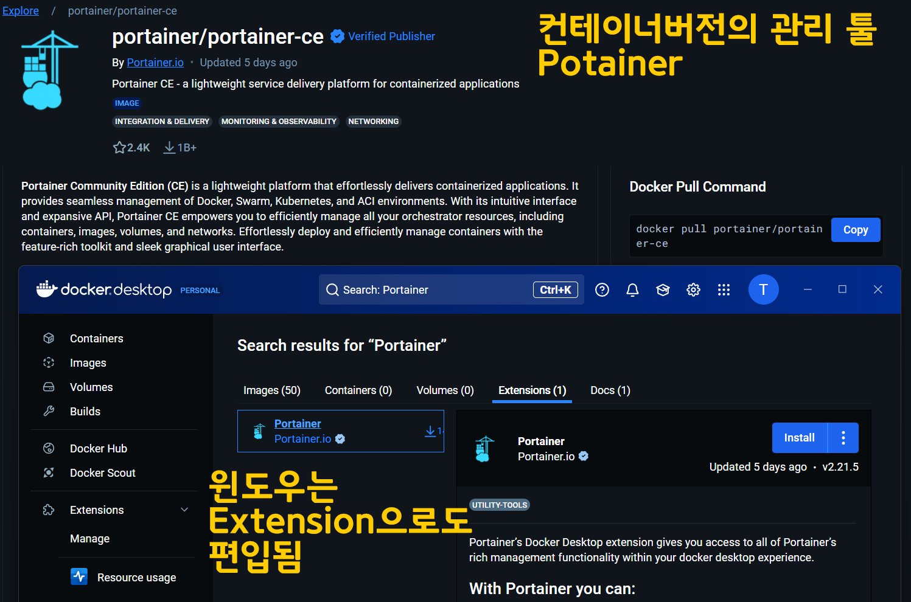911x602 pixels.
Task: Focus the Search: Portainer field
Action: coord(452,289)
